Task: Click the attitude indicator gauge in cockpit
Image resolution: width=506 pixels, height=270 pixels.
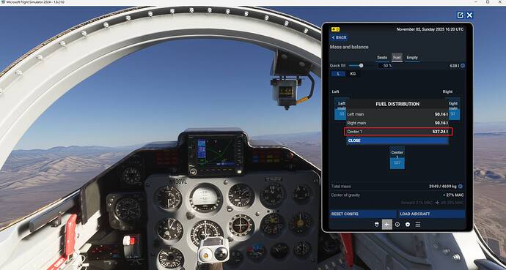Action: (206, 198)
